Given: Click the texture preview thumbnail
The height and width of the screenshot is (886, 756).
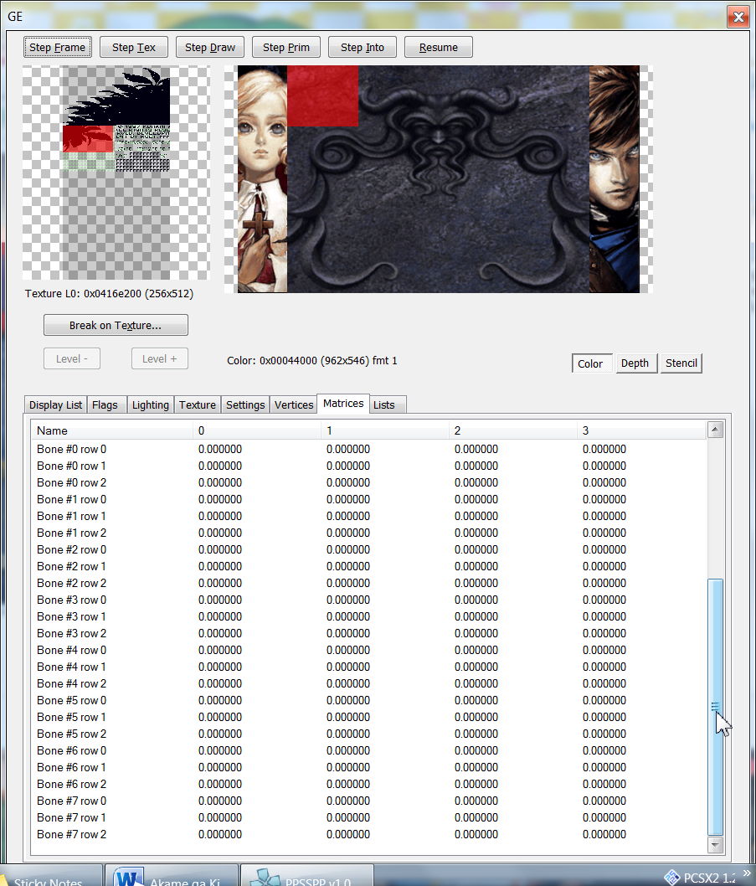Looking at the screenshot, I should pos(116,173).
